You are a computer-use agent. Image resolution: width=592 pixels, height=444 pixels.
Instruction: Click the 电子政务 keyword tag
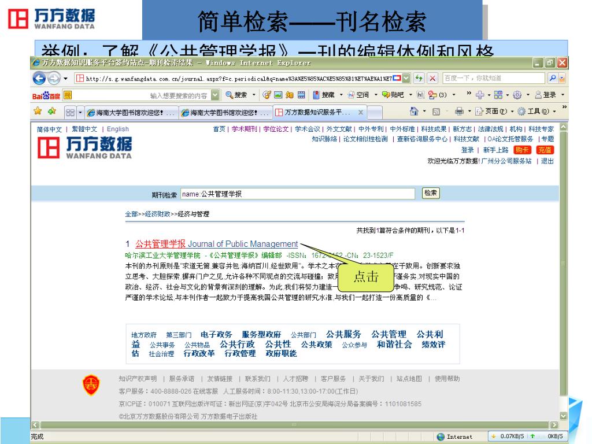pos(216,335)
